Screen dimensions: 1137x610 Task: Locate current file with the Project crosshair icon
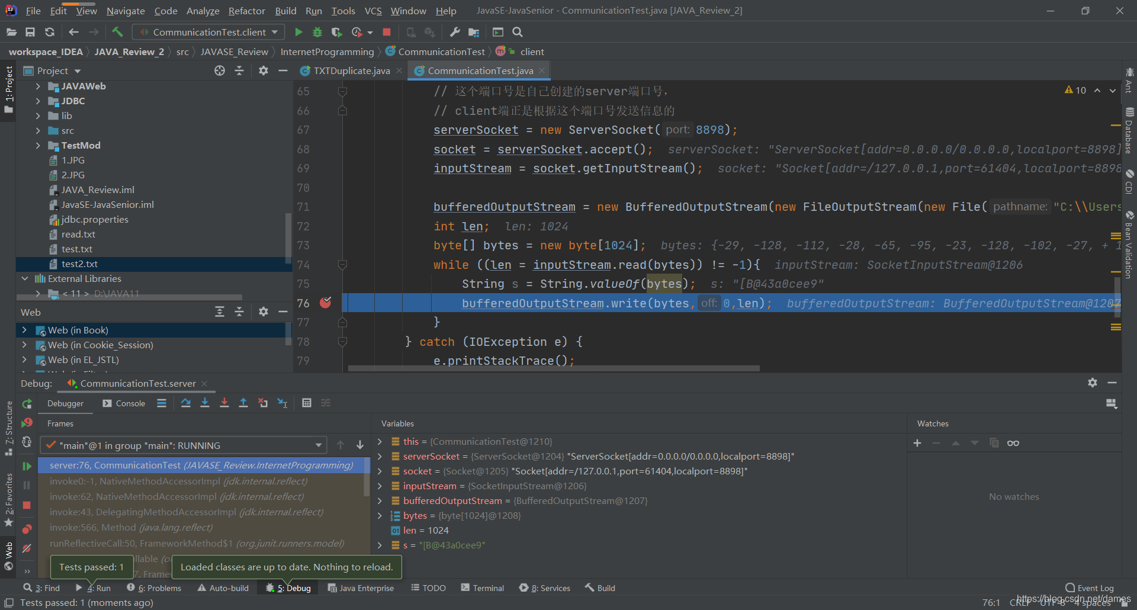(220, 70)
